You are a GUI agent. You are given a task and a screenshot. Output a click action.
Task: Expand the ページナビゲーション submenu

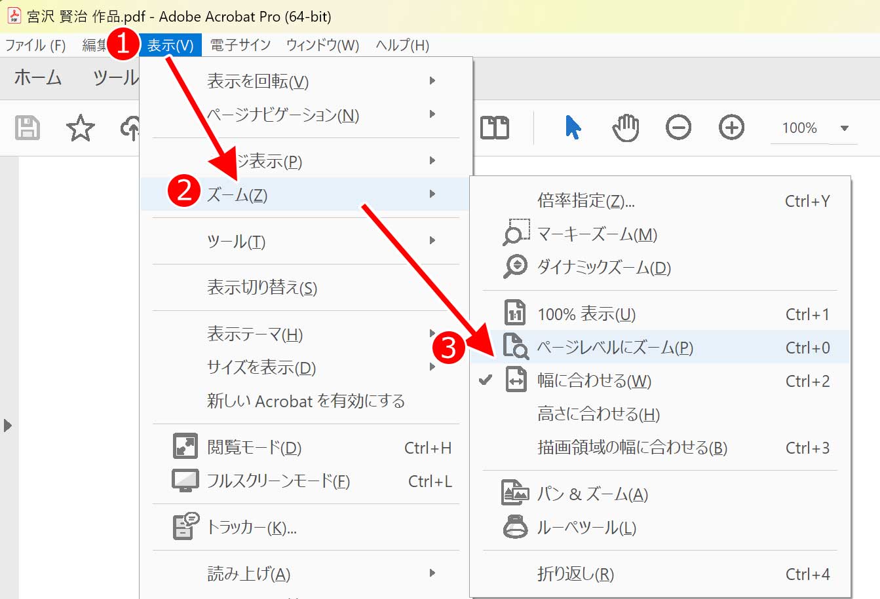[x=432, y=114]
